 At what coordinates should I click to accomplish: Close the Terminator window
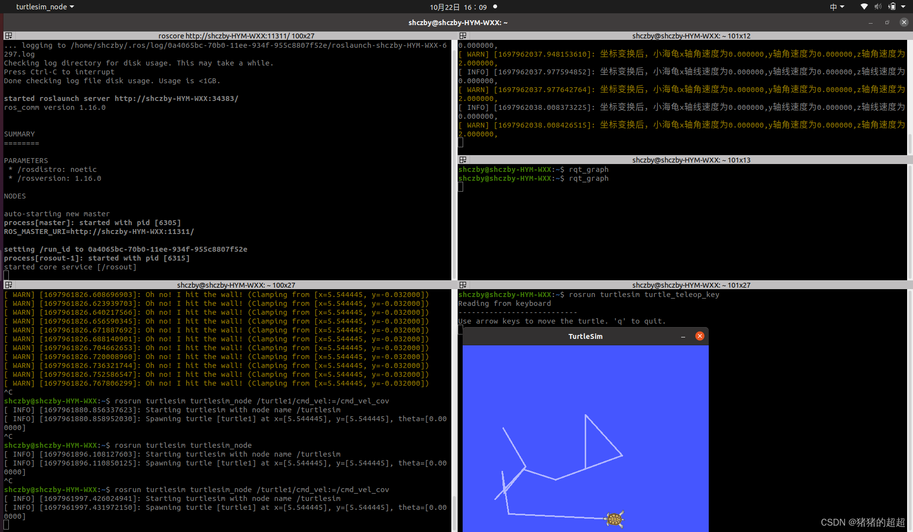click(904, 22)
